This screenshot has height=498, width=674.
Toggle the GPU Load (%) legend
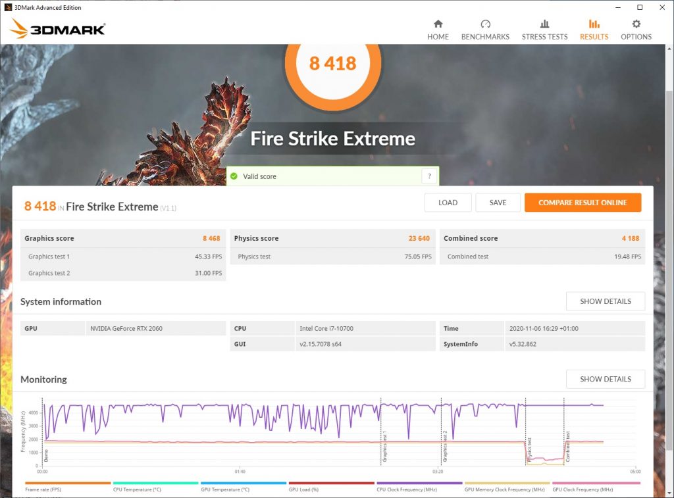332,487
